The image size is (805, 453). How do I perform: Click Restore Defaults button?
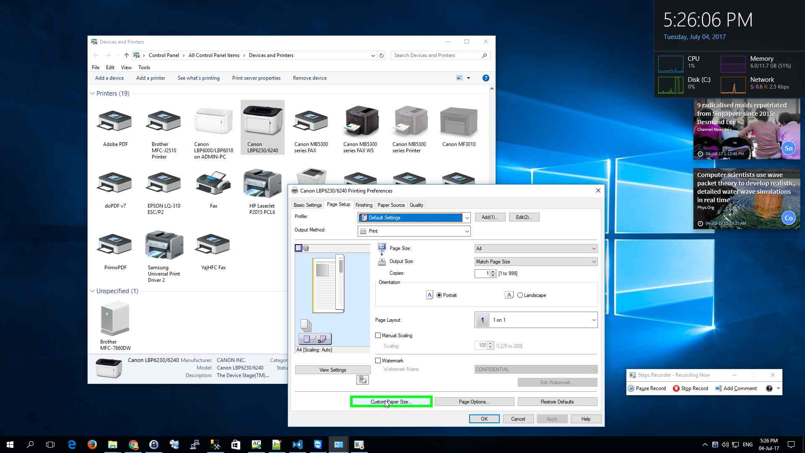(x=557, y=402)
